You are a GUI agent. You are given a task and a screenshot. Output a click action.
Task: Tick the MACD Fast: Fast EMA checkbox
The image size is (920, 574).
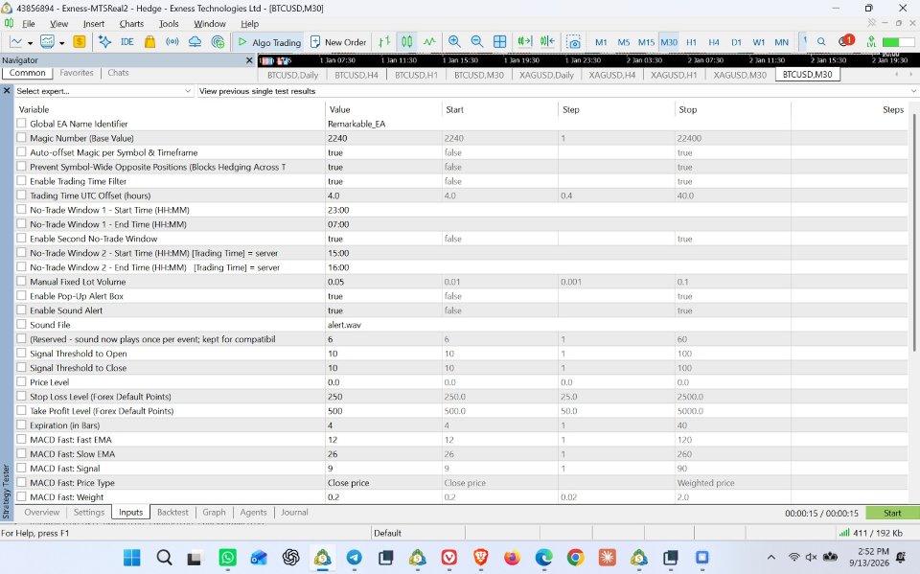(x=22, y=439)
